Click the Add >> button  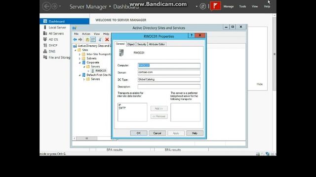coord(159,108)
